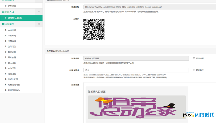This screenshot has height=123, width=216.
Task: Click the icon beside 聊天记录
Action: point(6,63)
